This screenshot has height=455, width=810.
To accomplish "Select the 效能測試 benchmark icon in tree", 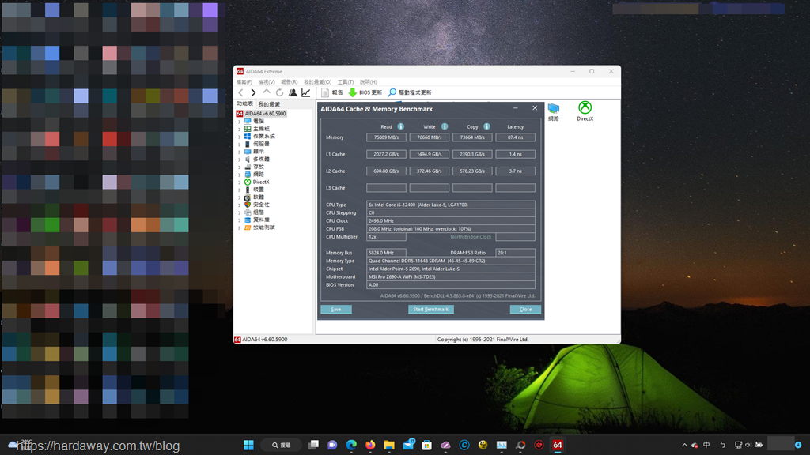I will [248, 227].
